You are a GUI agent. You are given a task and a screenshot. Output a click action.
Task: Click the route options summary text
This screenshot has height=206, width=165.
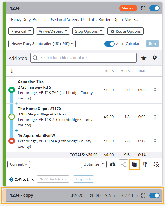point(74,20)
